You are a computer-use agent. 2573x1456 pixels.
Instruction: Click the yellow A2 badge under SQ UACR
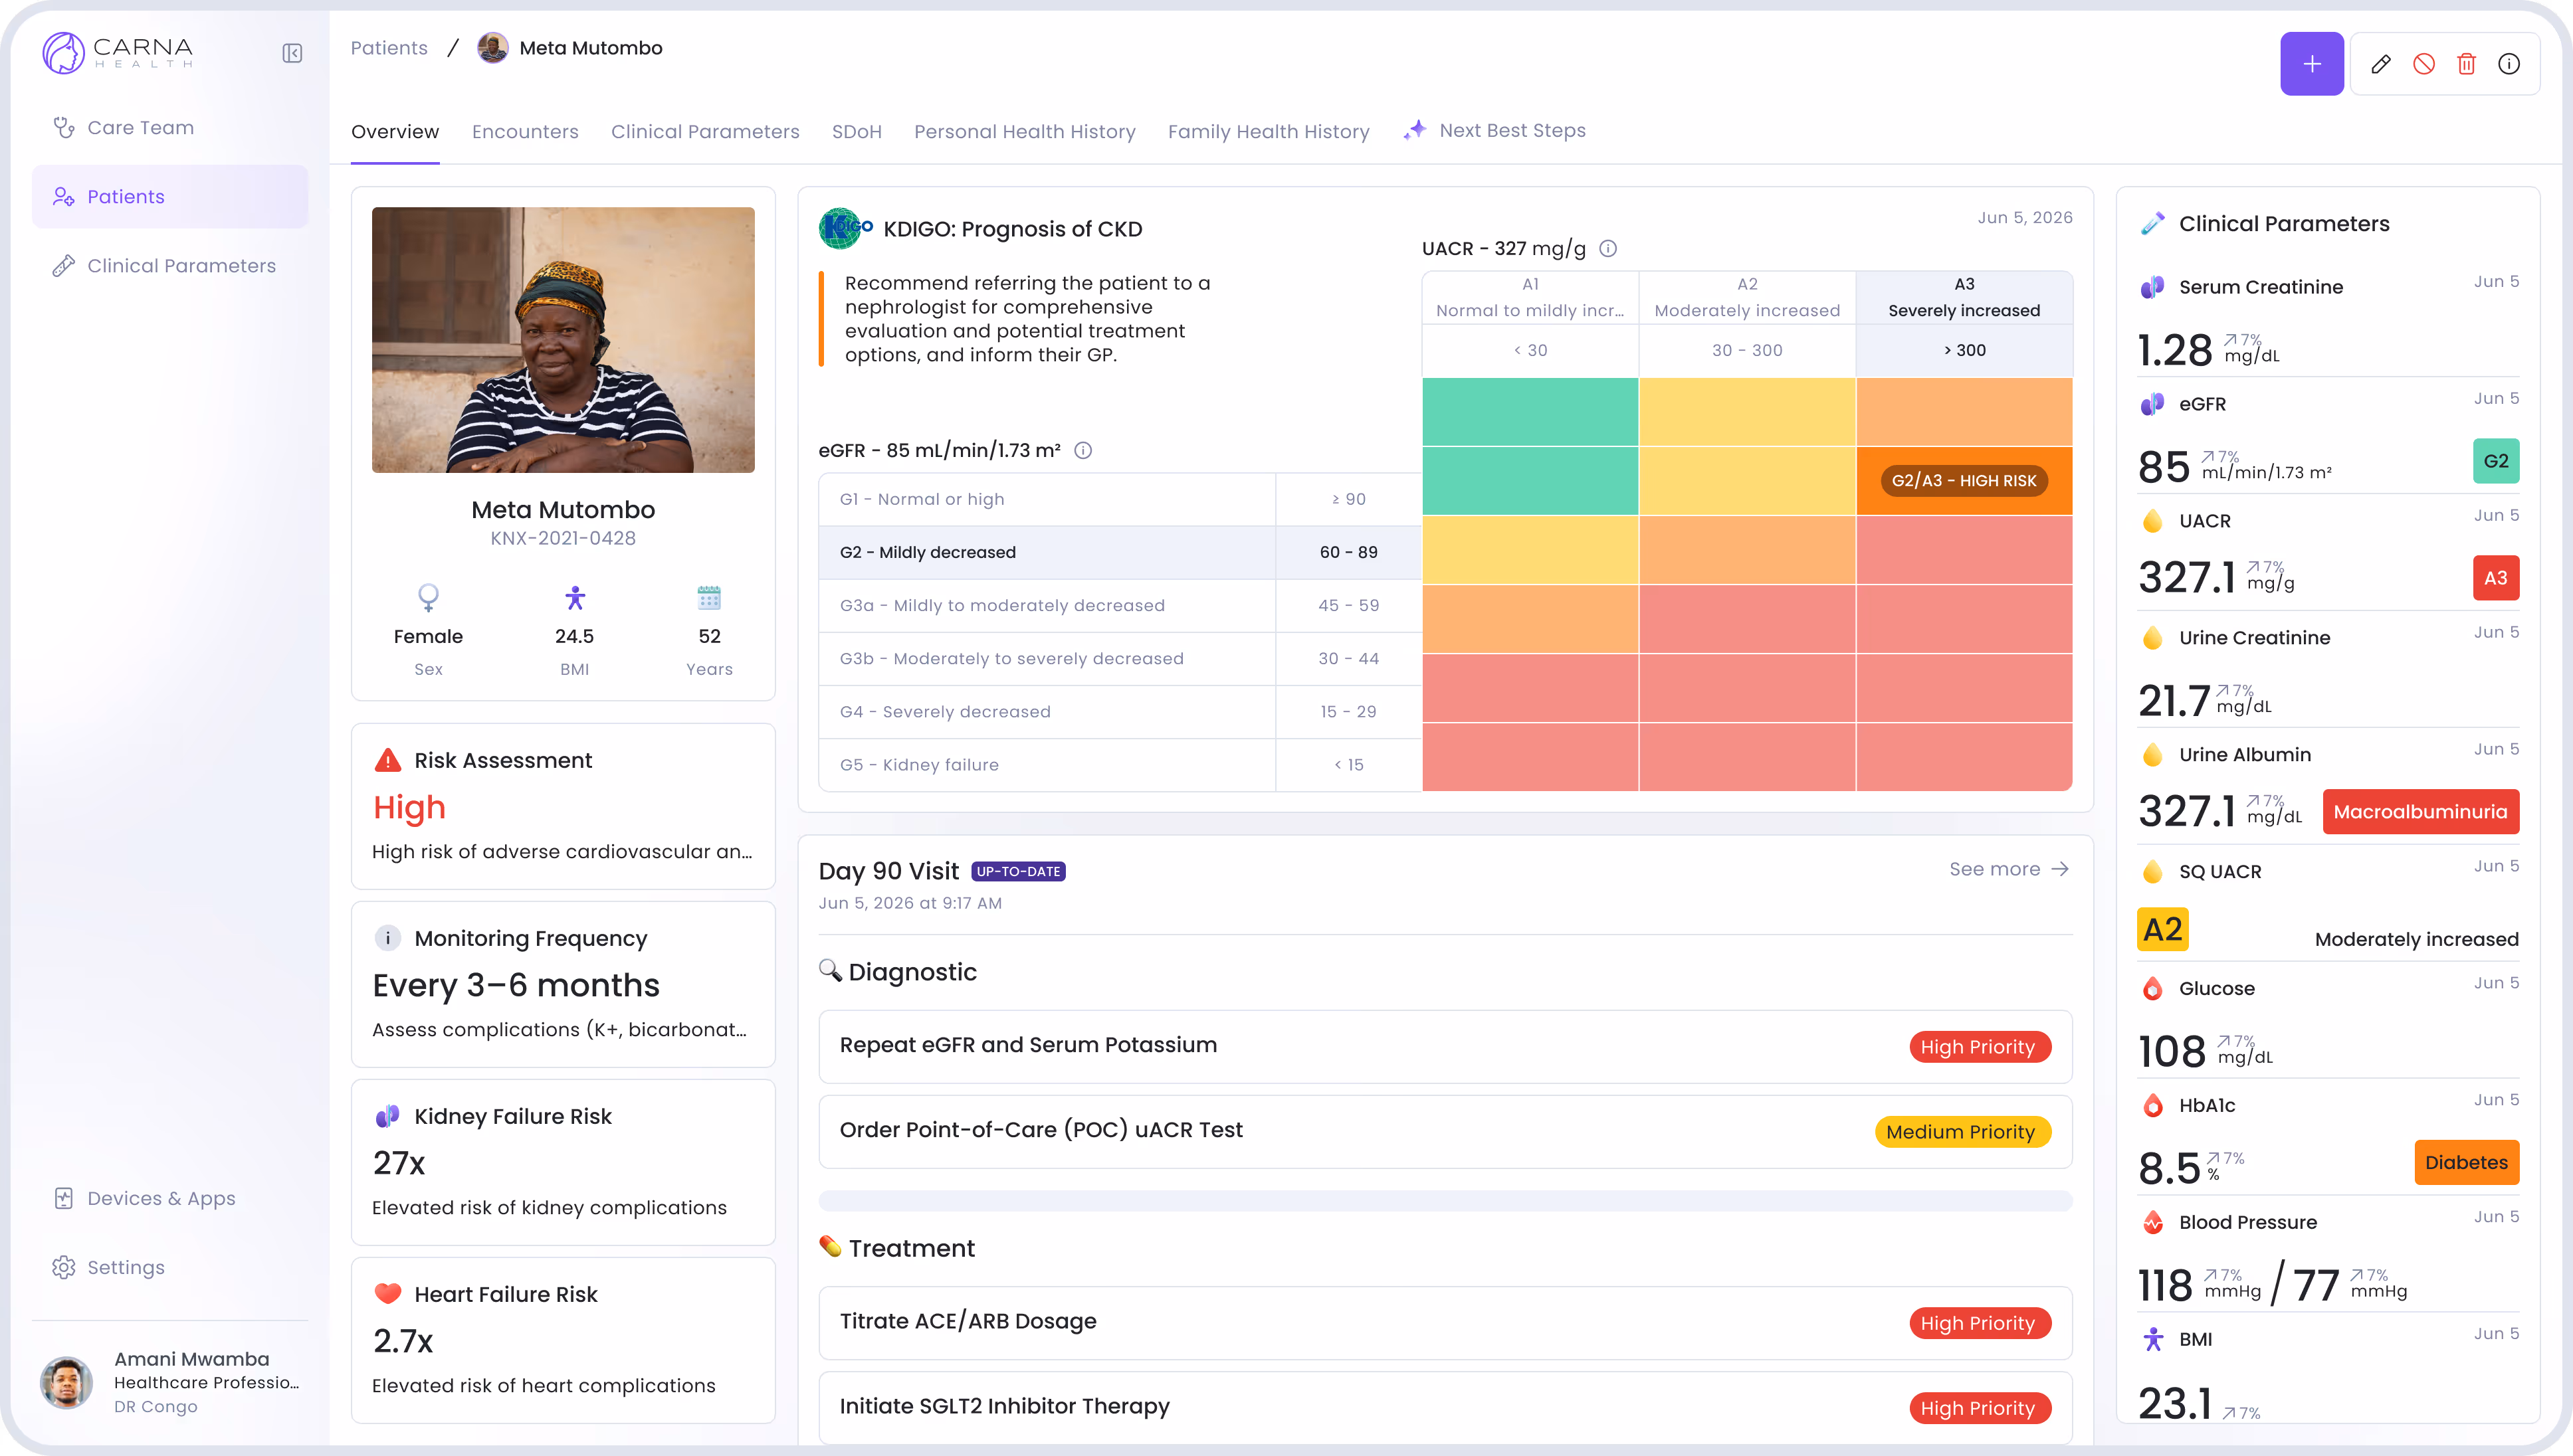tap(2162, 929)
